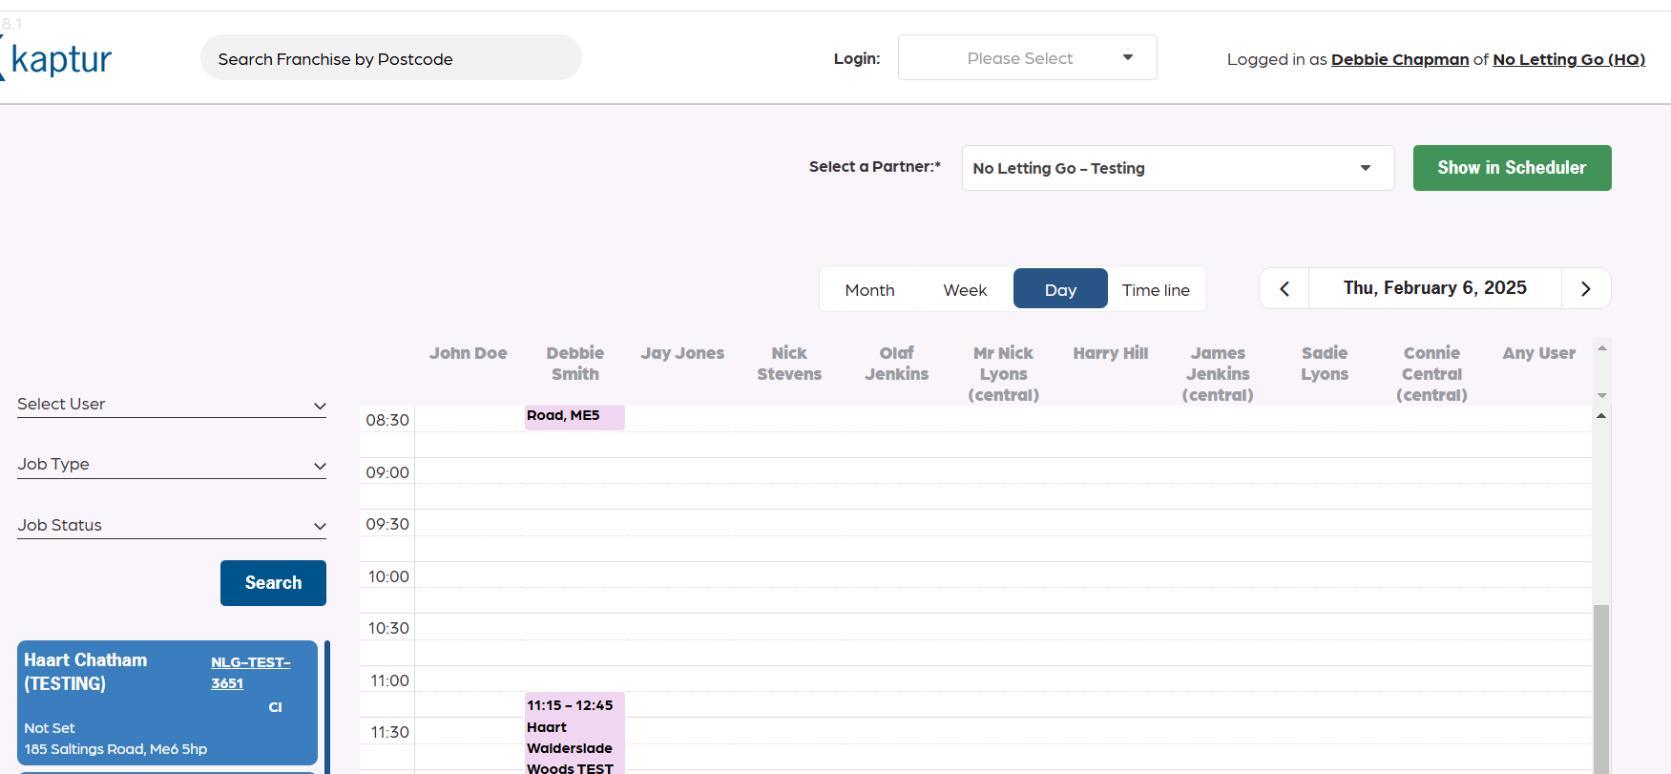Viewport: 1671px width, 774px height.
Task: Click Connie Central (central) header
Action: pyautogui.click(x=1431, y=374)
